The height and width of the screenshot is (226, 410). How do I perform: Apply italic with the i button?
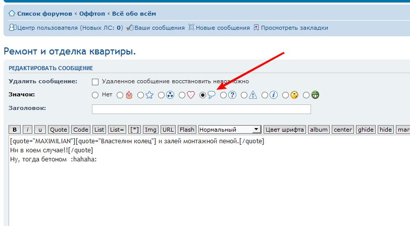(27, 130)
